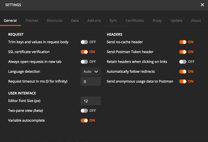Open the Proxy settings tab
Image resolution: width=208 pixels, height=142 pixels.
click(157, 21)
